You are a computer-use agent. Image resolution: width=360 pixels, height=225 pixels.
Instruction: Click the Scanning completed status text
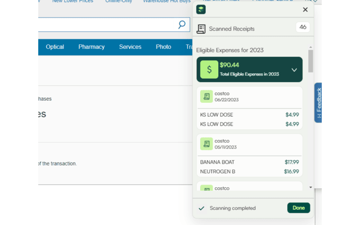[x=232, y=208]
